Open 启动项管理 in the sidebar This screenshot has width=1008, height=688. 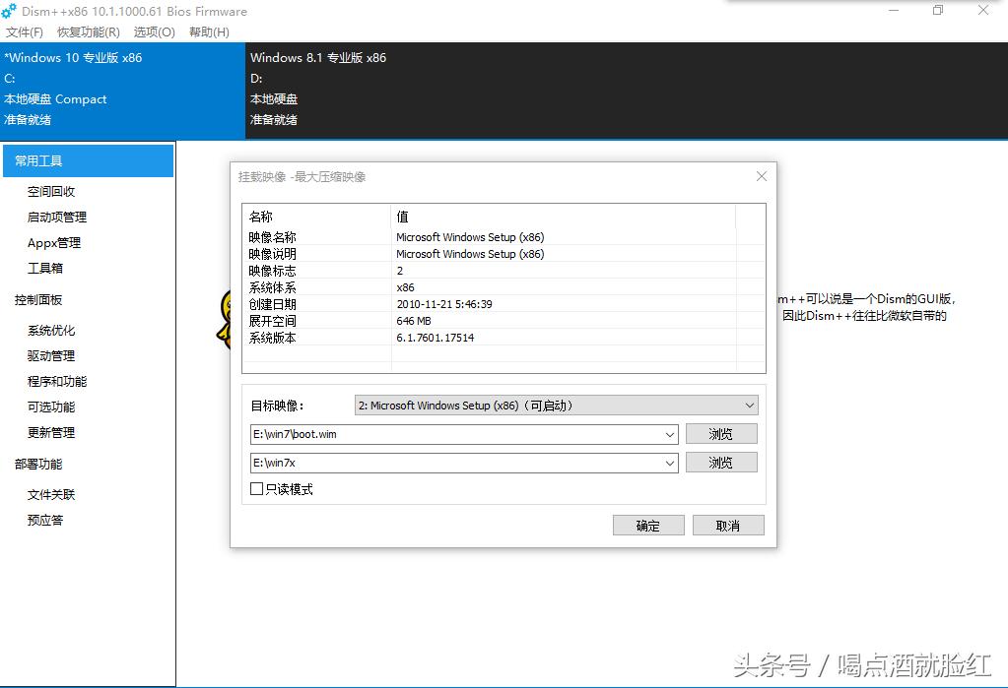tap(55, 217)
